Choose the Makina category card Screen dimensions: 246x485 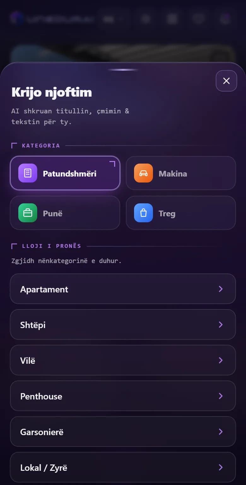click(x=181, y=173)
